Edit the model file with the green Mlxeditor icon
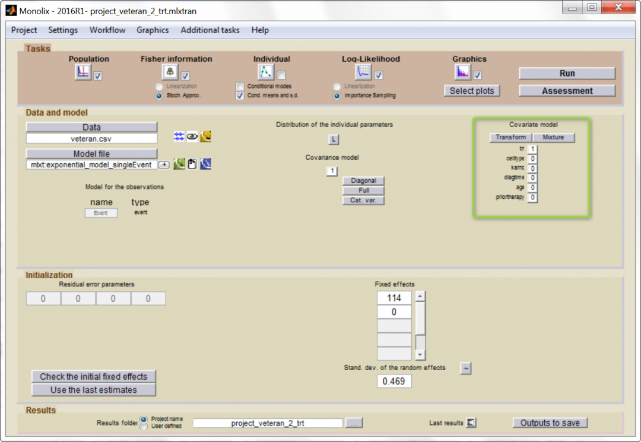The height and width of the screenshot is (442, 641). (x=179, y=164)
